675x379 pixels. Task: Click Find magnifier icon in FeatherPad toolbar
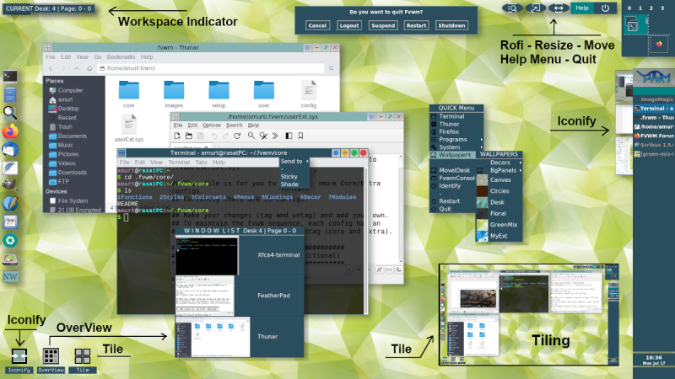point(251,136)
